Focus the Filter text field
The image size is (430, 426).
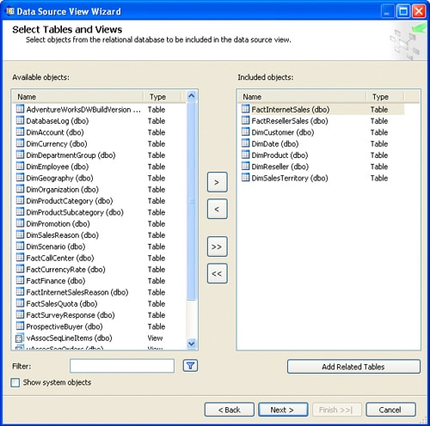tap(122, 366)
